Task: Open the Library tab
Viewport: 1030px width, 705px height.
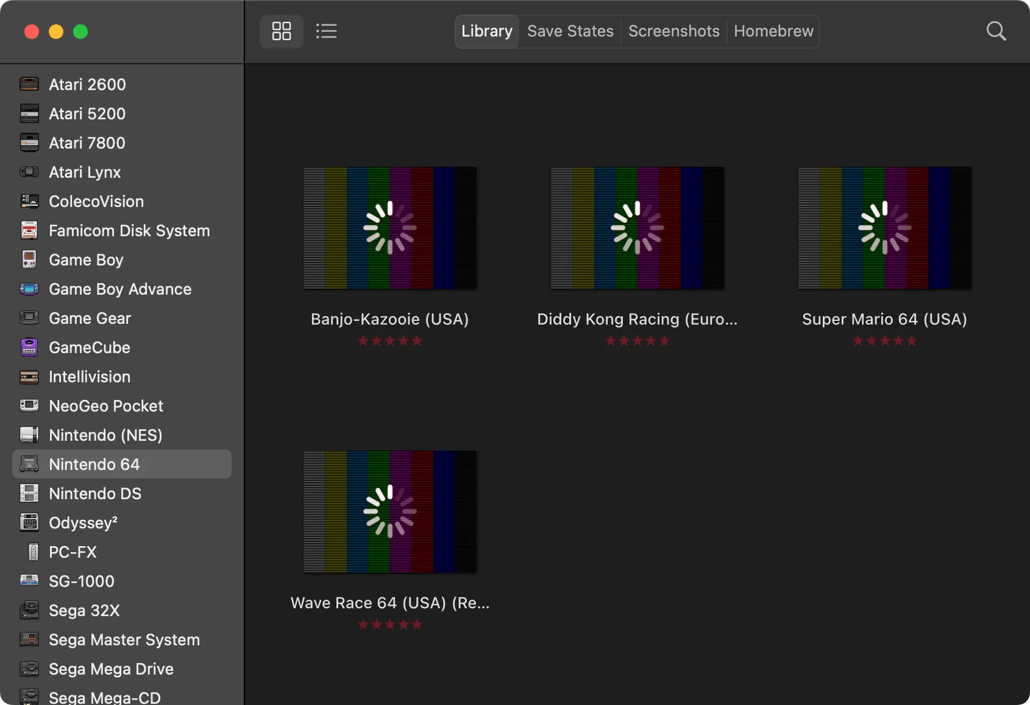Action: tap(487, 31)
